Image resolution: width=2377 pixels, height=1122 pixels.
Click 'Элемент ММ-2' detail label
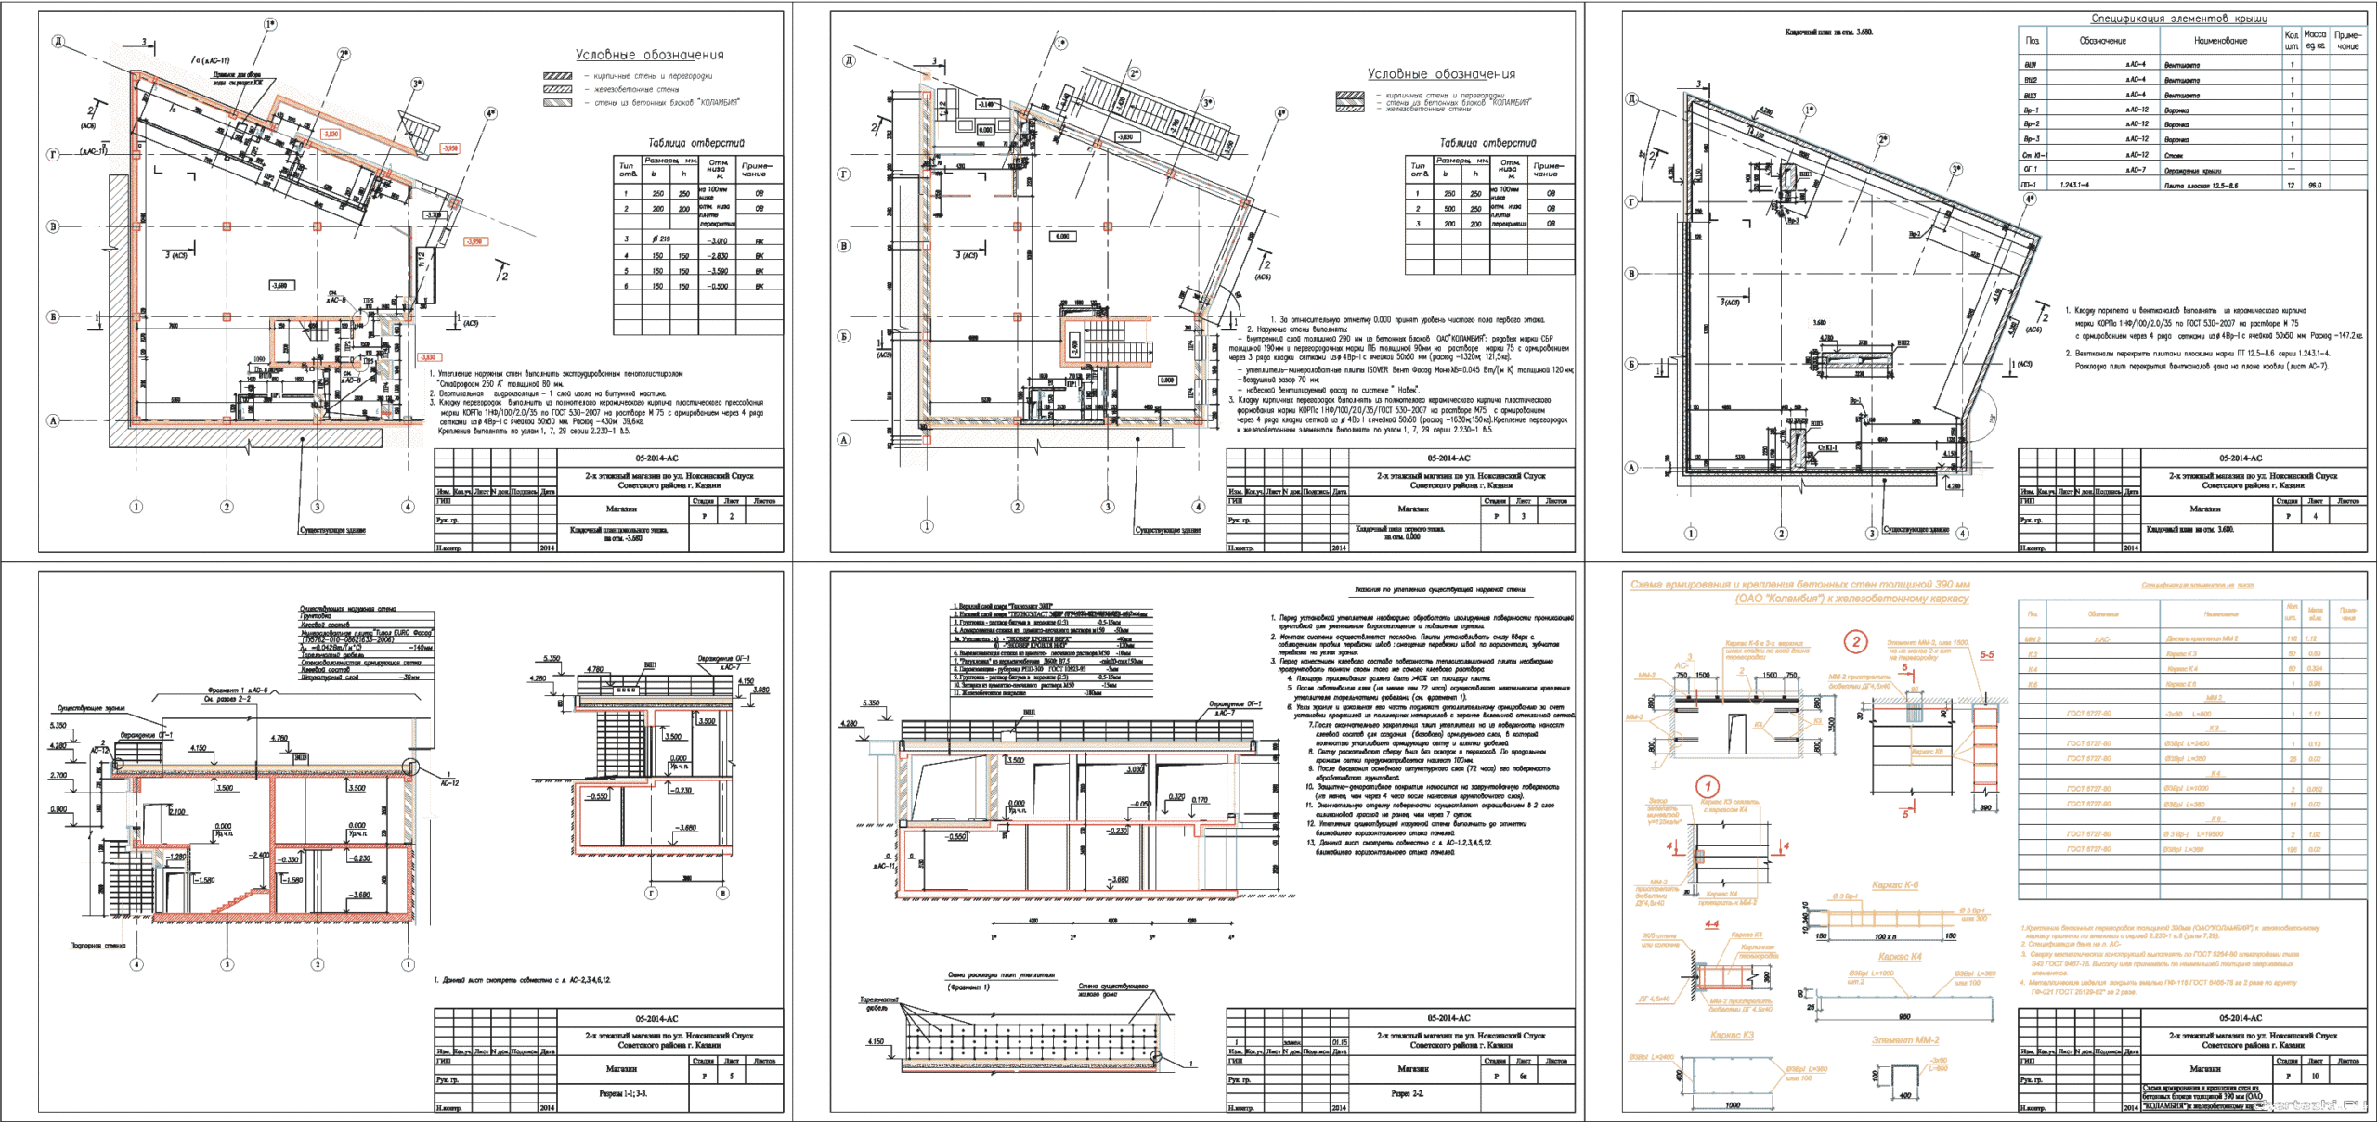click(1905, 1040)
